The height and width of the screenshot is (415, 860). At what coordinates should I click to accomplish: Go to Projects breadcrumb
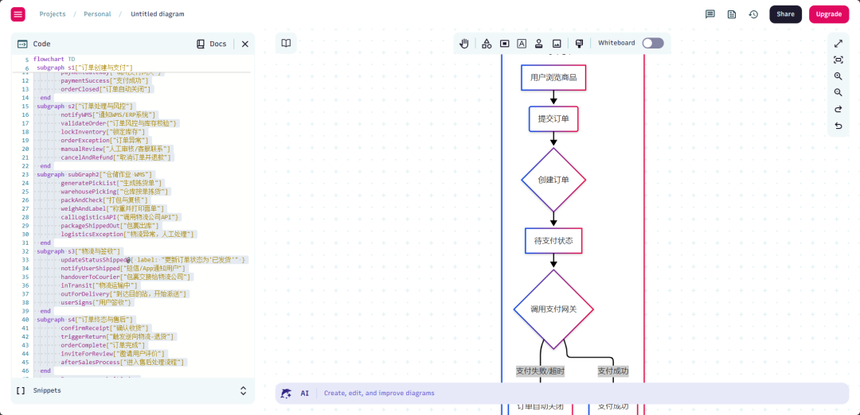(x=52, y=14)
